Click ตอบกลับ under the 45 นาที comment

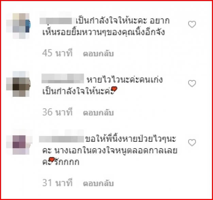click(98, 53)
